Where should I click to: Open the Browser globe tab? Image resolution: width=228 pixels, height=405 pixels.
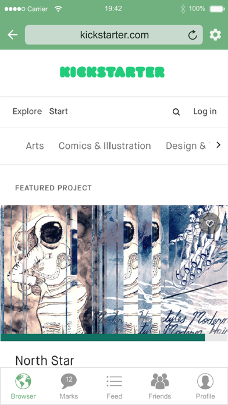tap(23, 386)
